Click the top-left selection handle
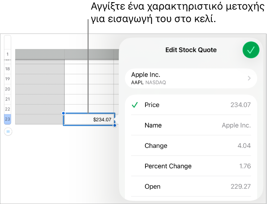This screenshot has height=204, width=267. point(64,113)
